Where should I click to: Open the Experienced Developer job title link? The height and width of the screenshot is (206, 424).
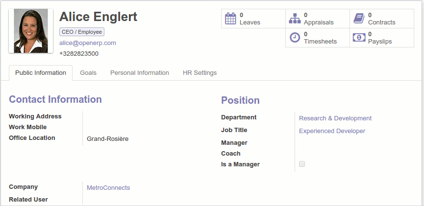click(x=332, y=131)
